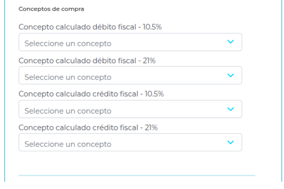Click 'Seleccione un concepto' placeholder under débito 10.5%
This screenshot has height=189, width=284.
click(x=68, y=43)
